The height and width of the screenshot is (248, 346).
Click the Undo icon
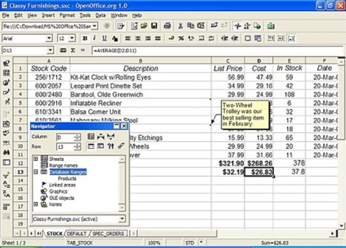coord(214,26)
